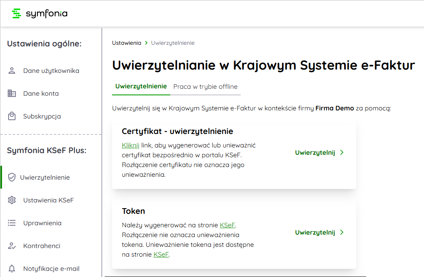Image resolution: width=424 pixels, height=277 pixels.
Task: Click the chevron arrow in the Token card
Action: click(x=342, y=232)
